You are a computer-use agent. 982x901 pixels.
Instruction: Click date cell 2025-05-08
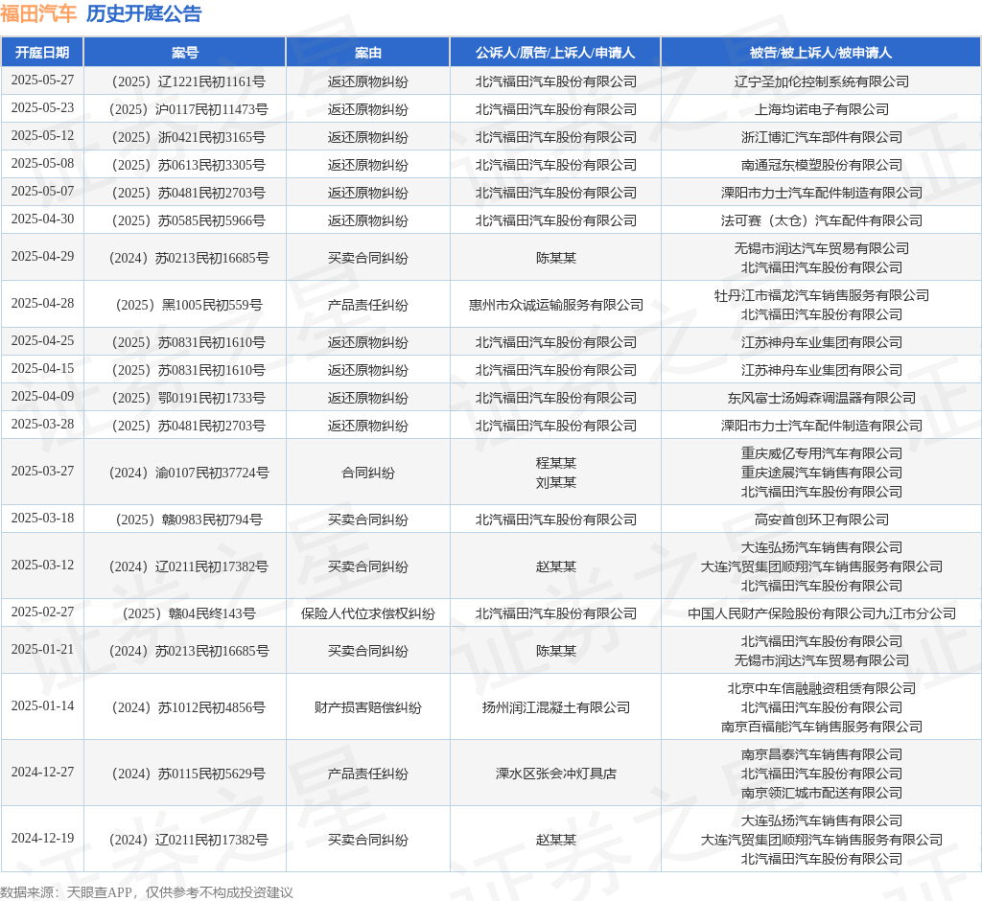pyautogui.click(x=42, y=163)
